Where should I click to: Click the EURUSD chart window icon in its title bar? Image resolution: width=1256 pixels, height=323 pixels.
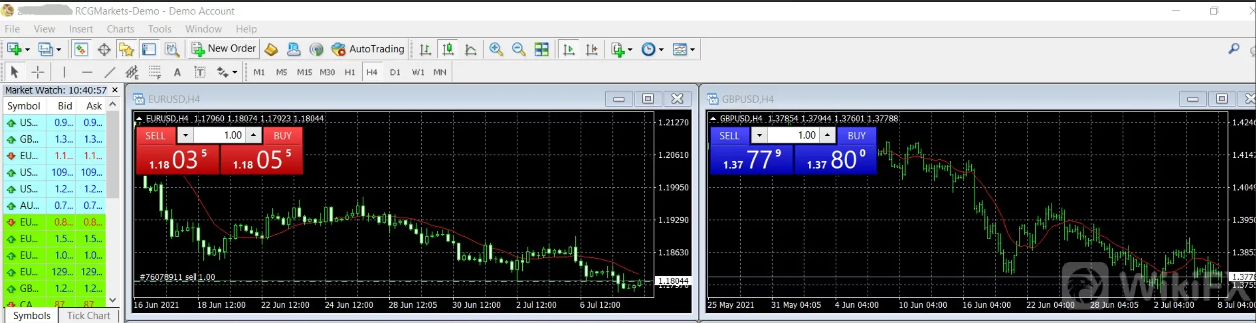138,99
